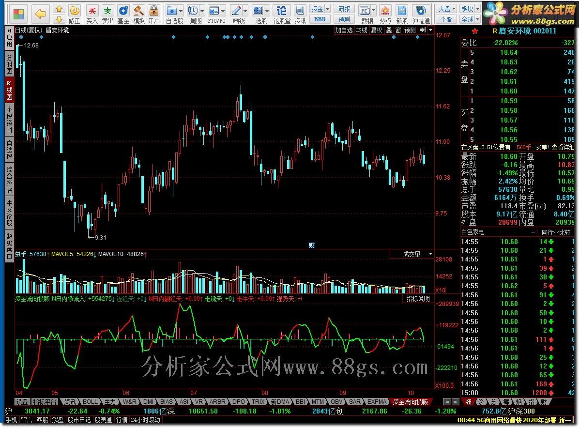The height and width of the screenshot is (428, 580).
Task: Switch to 分时图 in left sidebar
Action: pos(9,63)
